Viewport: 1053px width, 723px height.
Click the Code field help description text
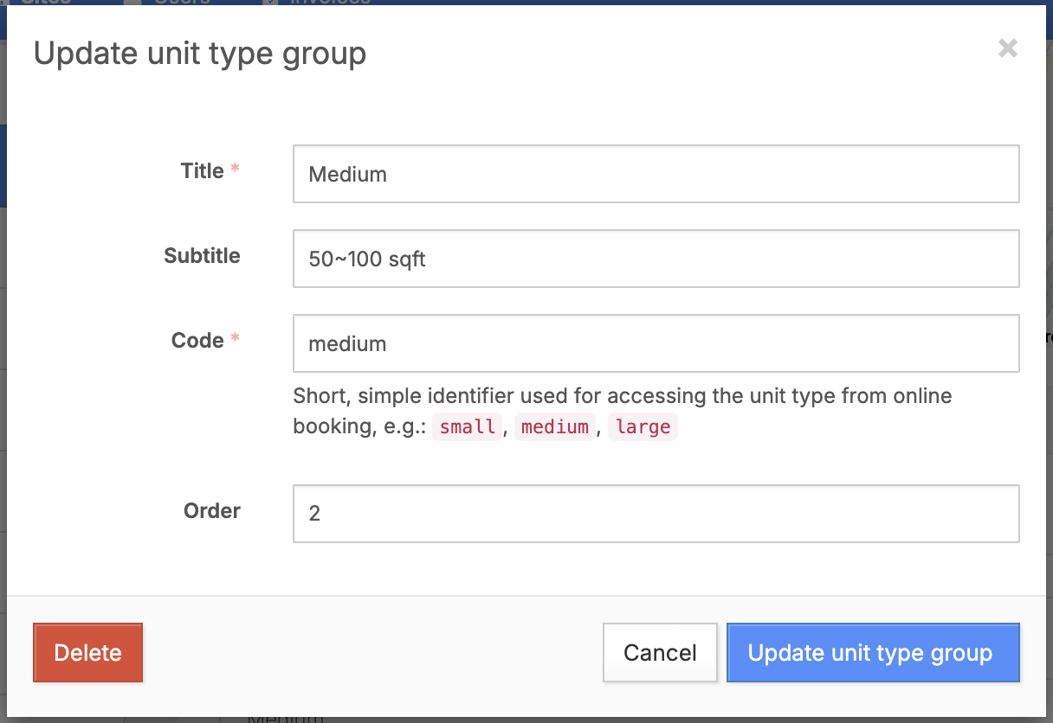(x=622, y=397)
